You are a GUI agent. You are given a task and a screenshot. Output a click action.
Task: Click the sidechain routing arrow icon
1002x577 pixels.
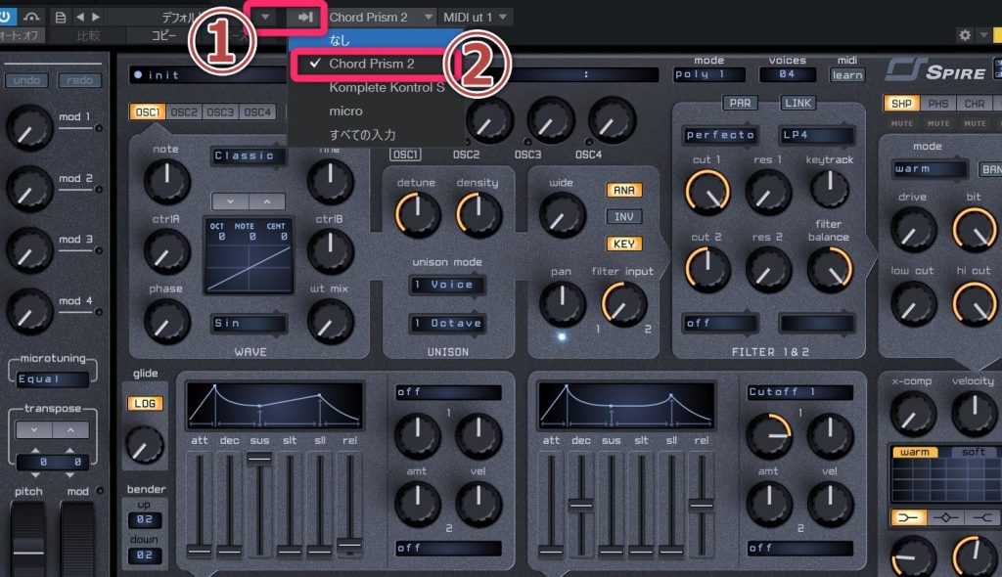tap(305, 18)
